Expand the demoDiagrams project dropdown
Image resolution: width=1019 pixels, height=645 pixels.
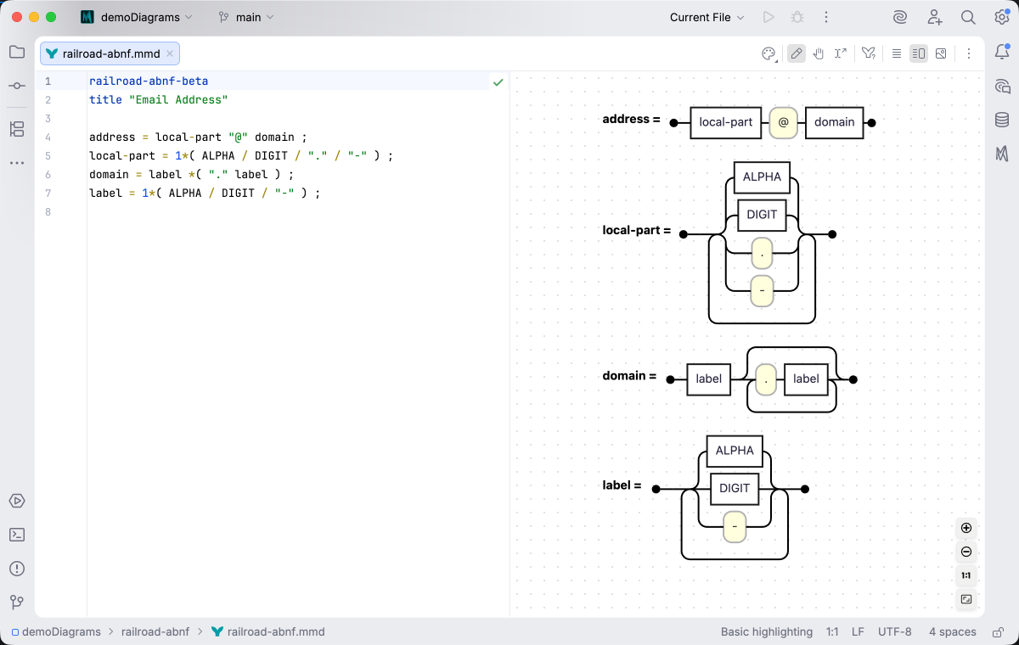point(137,17)
